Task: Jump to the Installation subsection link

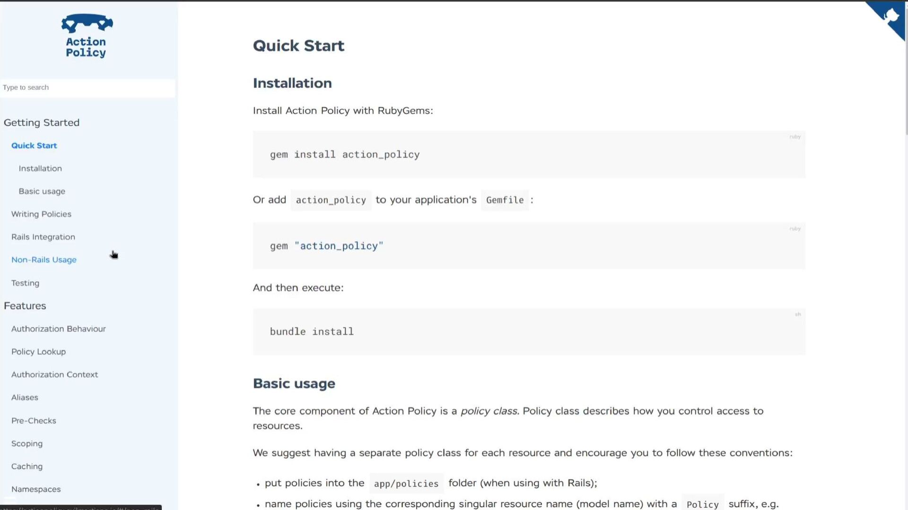Action: [x=40, y=169]
